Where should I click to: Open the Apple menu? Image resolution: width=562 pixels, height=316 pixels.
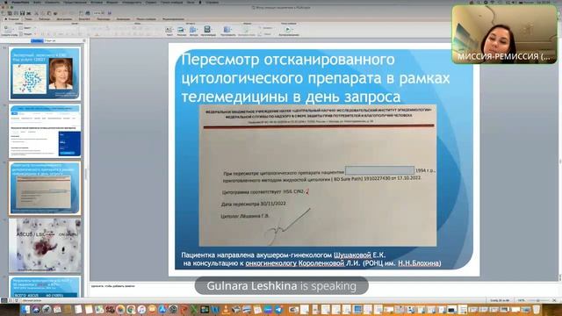pos(5,2)
